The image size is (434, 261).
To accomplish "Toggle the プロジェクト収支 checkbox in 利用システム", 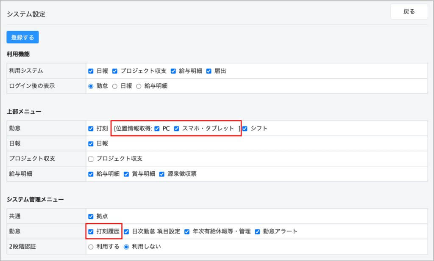I will pos(114,71).
